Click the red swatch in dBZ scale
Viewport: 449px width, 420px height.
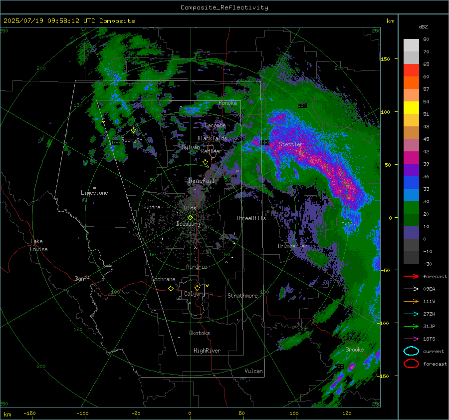411,70
